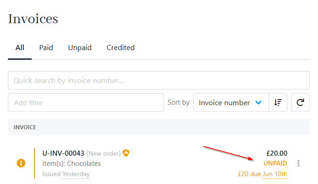Select the Credited tab
This screenshot has width=318, height=184.
121,48
